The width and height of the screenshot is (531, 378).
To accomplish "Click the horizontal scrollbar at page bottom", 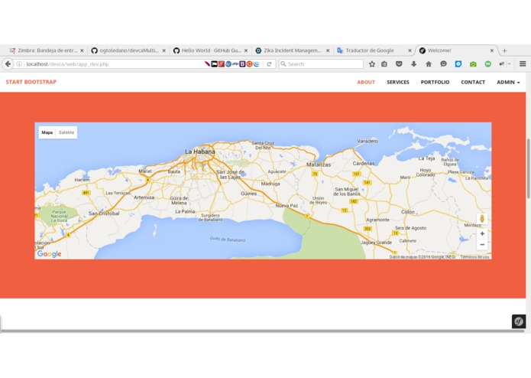I will click(x=263, y=331).
